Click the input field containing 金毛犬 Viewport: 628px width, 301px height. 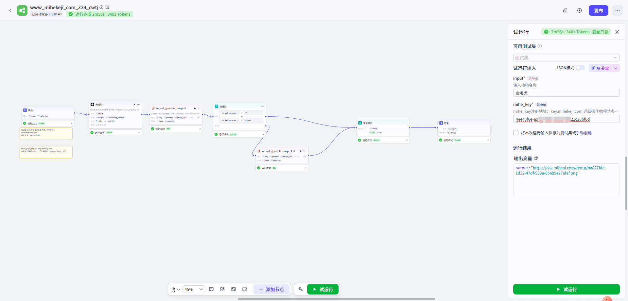(x=566, y=93)
